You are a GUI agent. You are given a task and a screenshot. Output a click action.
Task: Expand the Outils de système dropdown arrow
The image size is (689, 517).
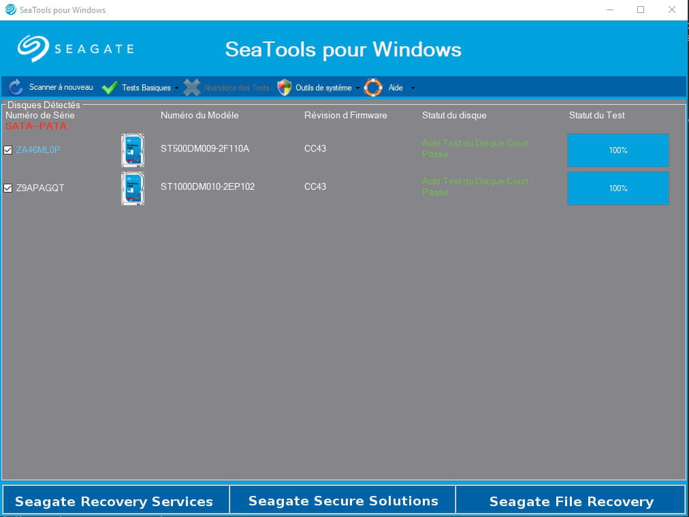[357, 88]
